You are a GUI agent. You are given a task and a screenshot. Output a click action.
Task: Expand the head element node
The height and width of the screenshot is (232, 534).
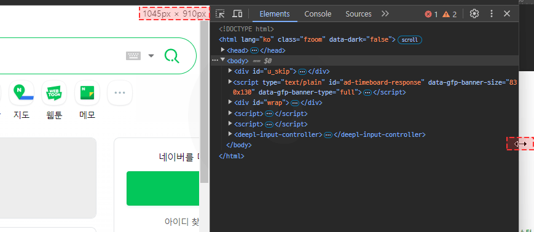click(223, 50)
